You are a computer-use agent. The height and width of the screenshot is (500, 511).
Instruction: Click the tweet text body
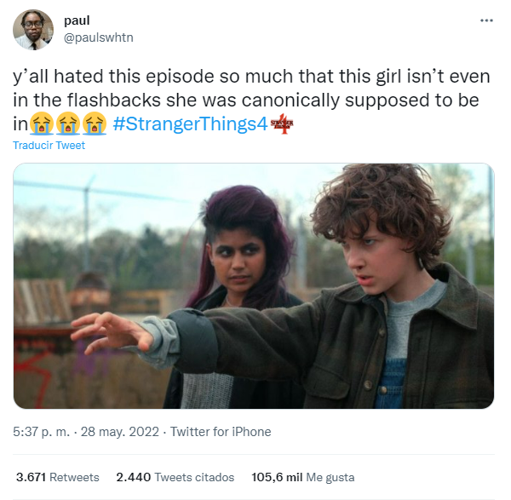[x=251, y=100]
